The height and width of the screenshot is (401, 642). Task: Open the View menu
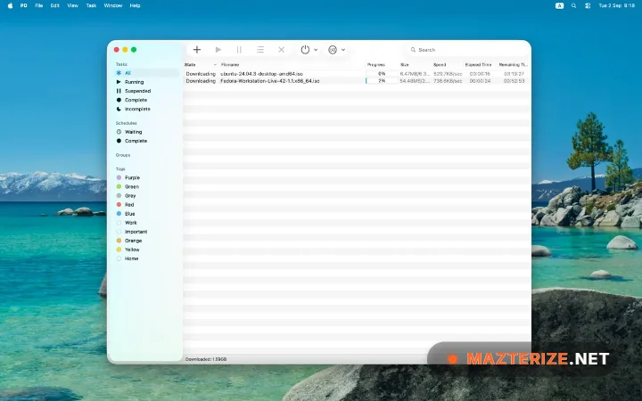[x=72, y=5]
